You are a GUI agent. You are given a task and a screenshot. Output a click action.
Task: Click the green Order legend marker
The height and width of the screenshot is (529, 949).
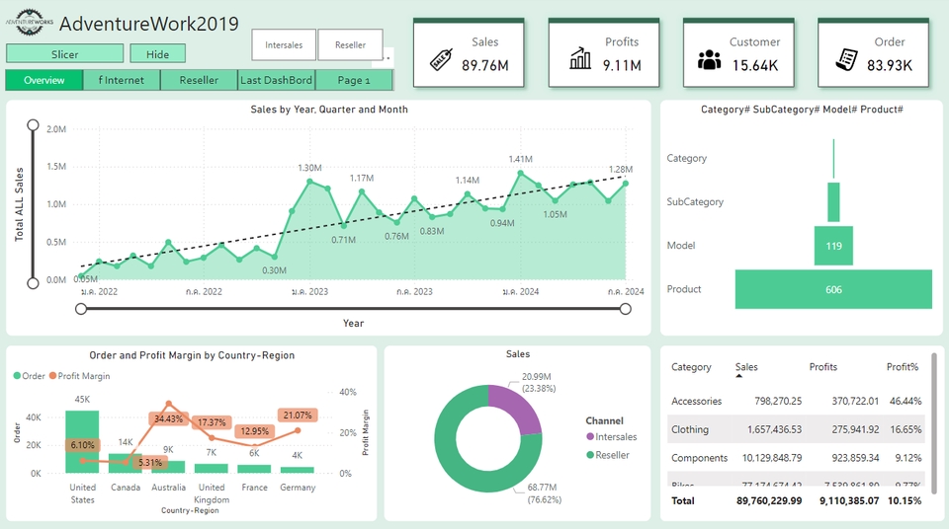16,376
